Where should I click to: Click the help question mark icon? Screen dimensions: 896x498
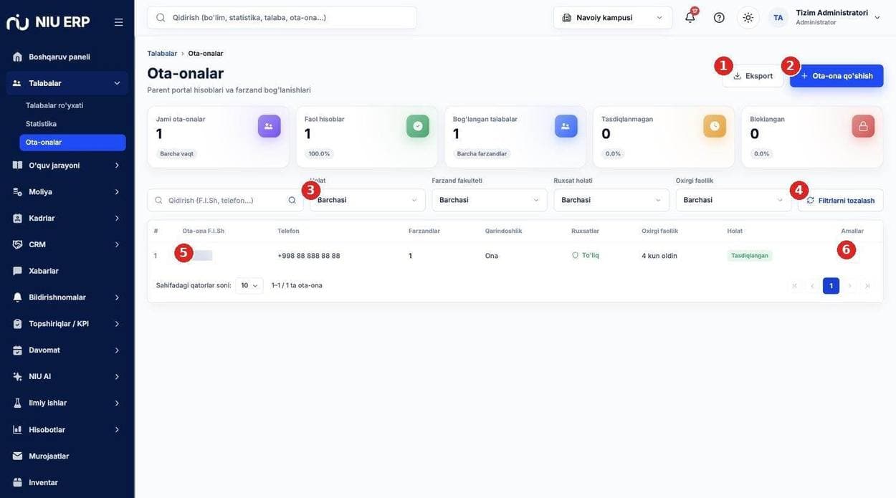pos(719,17)
